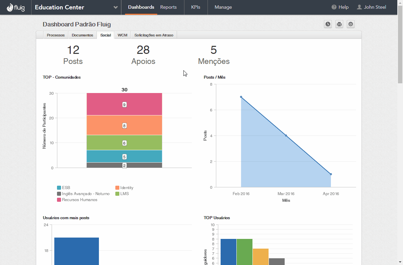This screenshot has height=265, width=403.
Task: Click the Help question mark icon
Action: pos(334,7)
